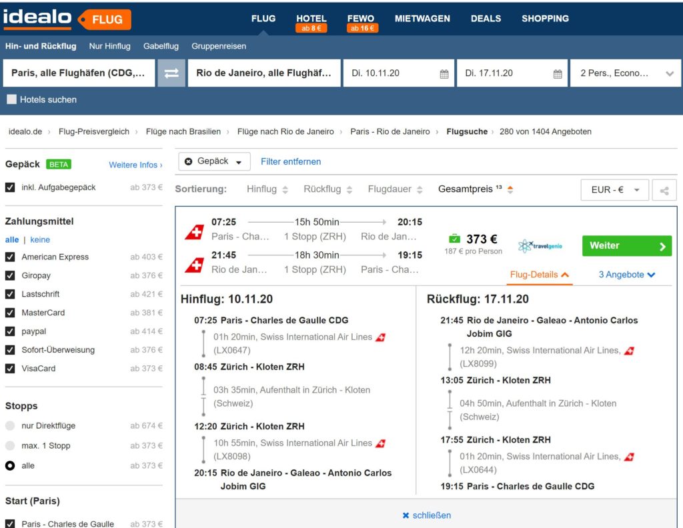Click the Filter entfernen link

coord(291,161)
